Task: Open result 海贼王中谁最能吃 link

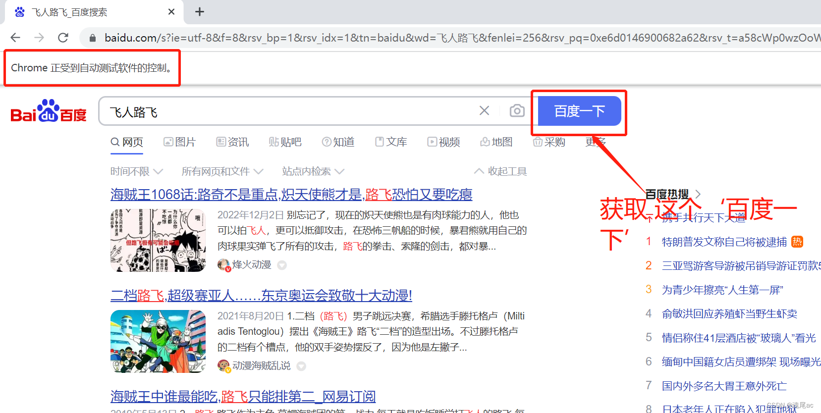Action: pyautogui.click(x=243, y=397)
